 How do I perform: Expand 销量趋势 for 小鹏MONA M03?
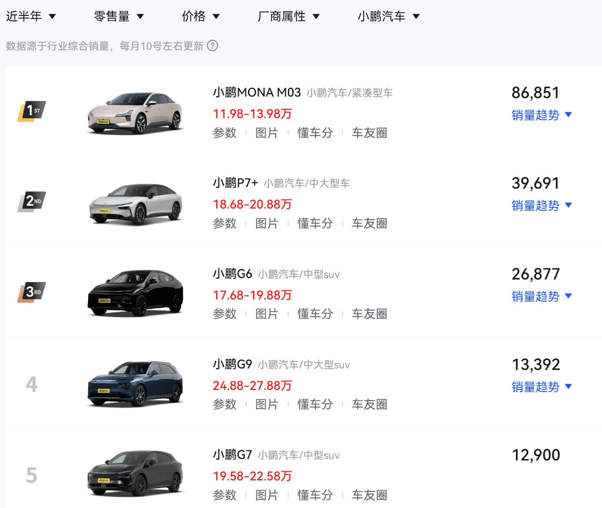pyautogui.click(x=541, y=115)
